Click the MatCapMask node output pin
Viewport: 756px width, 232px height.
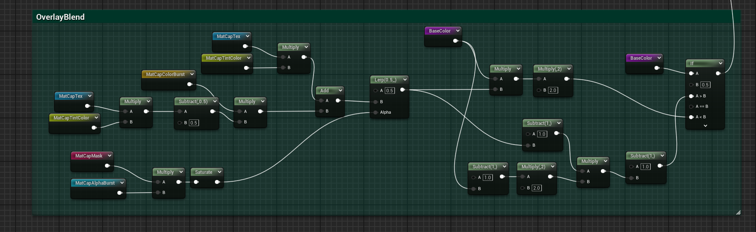tap(107, 166)
